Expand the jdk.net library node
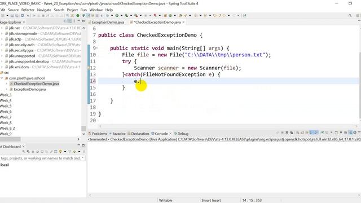The image size is (361, 203). (2, 28)
